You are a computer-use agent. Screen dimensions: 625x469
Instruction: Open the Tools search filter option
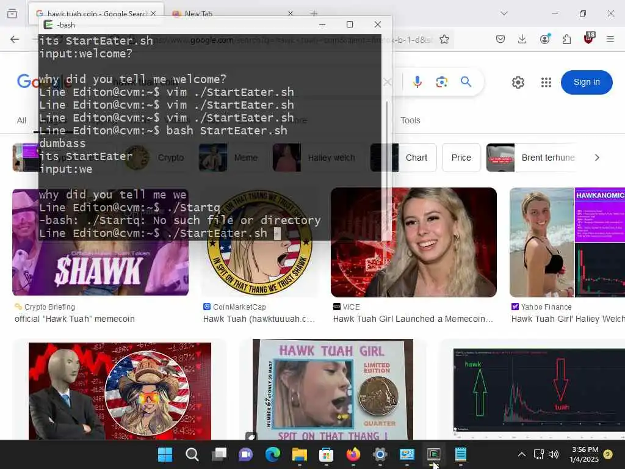coord(410,120)
